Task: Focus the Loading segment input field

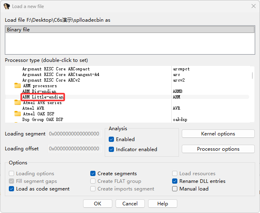Action: pos(75,134)
